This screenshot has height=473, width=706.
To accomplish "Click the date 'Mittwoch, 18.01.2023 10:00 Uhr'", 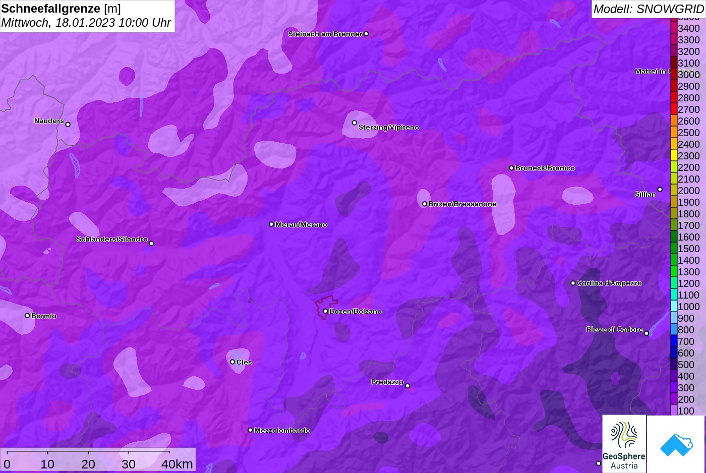I will click(86, 23).
